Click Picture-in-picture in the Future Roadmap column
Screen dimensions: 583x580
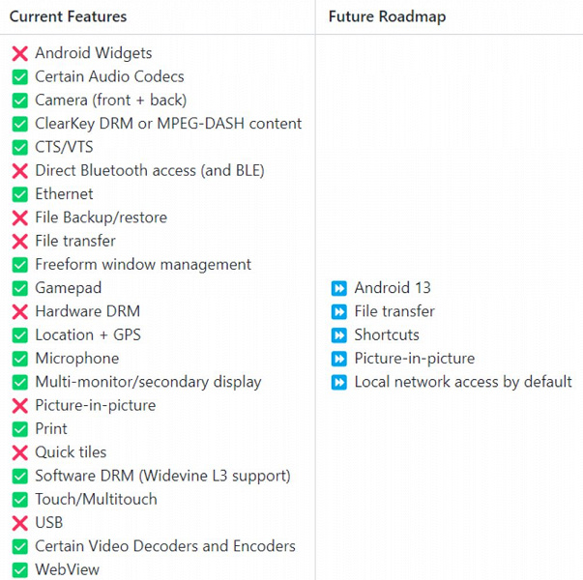[x=414, y=359]
